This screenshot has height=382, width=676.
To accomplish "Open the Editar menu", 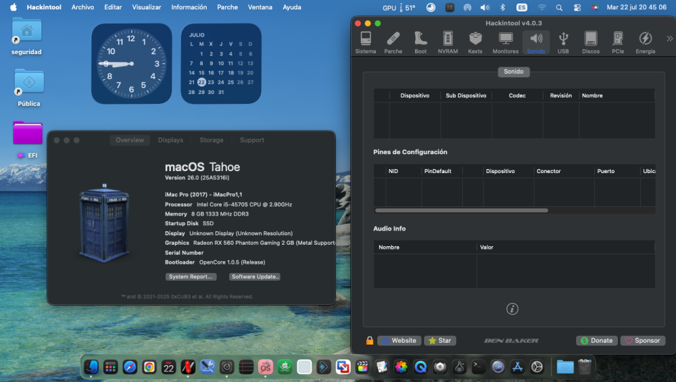I will pos(113,7).
